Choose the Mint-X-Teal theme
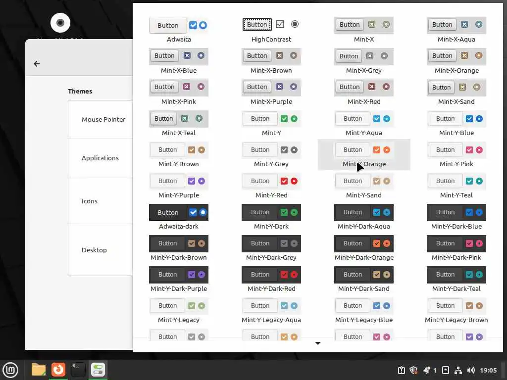This screenshot has height=380, width=507. click(x=178, y=124)
